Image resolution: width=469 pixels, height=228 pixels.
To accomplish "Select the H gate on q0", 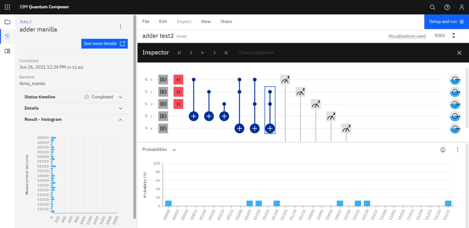I will click(178, 80).
